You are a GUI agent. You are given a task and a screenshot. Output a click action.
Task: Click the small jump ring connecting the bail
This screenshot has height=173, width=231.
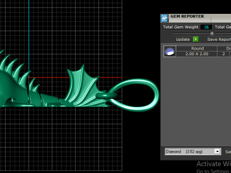coord(107,96)
